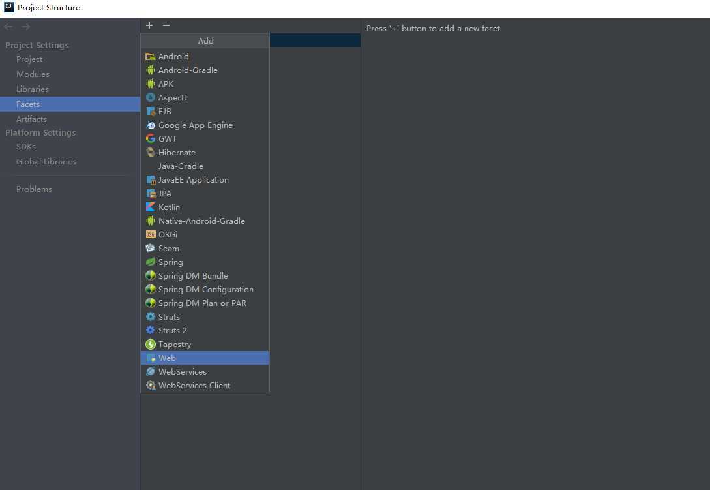Click the Spring DM Bundle icon

(151, 275)
